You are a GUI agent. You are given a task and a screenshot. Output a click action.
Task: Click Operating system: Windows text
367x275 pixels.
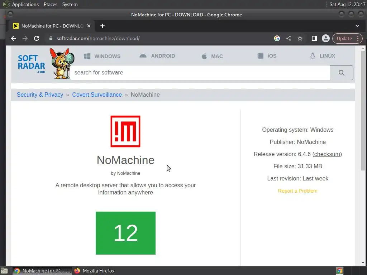pyautogui.click(x=297, y=130)
